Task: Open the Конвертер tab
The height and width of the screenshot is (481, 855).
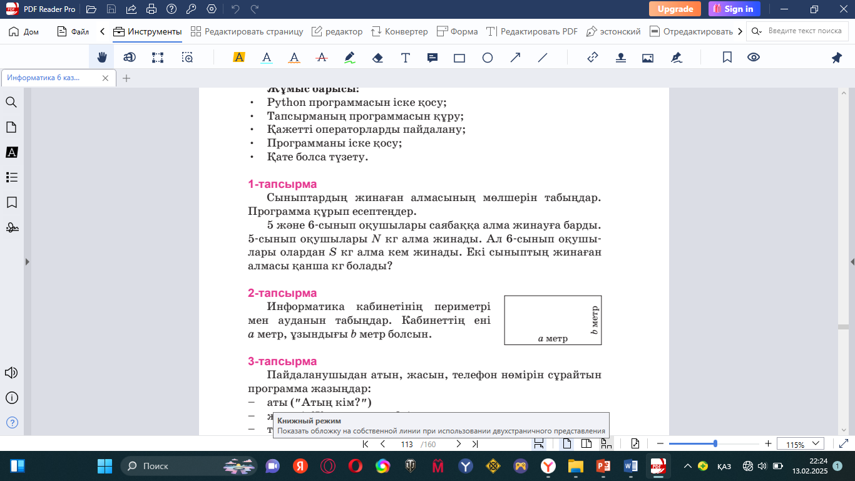Action: [x=399, y=31]
